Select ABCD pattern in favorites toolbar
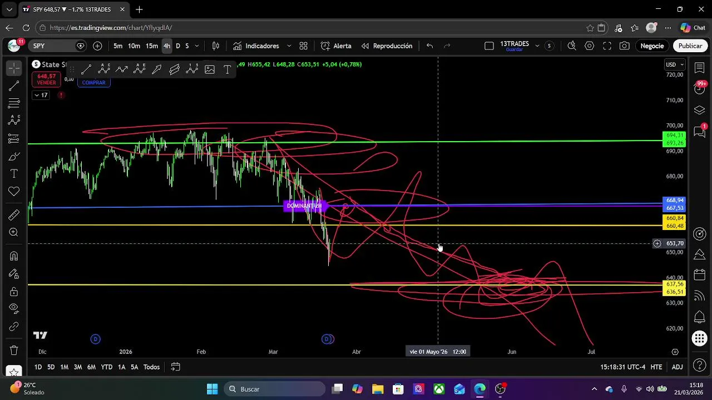Screen dimensions: 712x400 (104, 69)
